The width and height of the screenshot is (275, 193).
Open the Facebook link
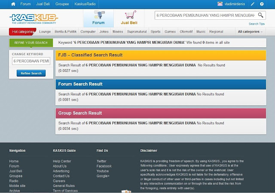pyautogui.click(x=104, y=166)
